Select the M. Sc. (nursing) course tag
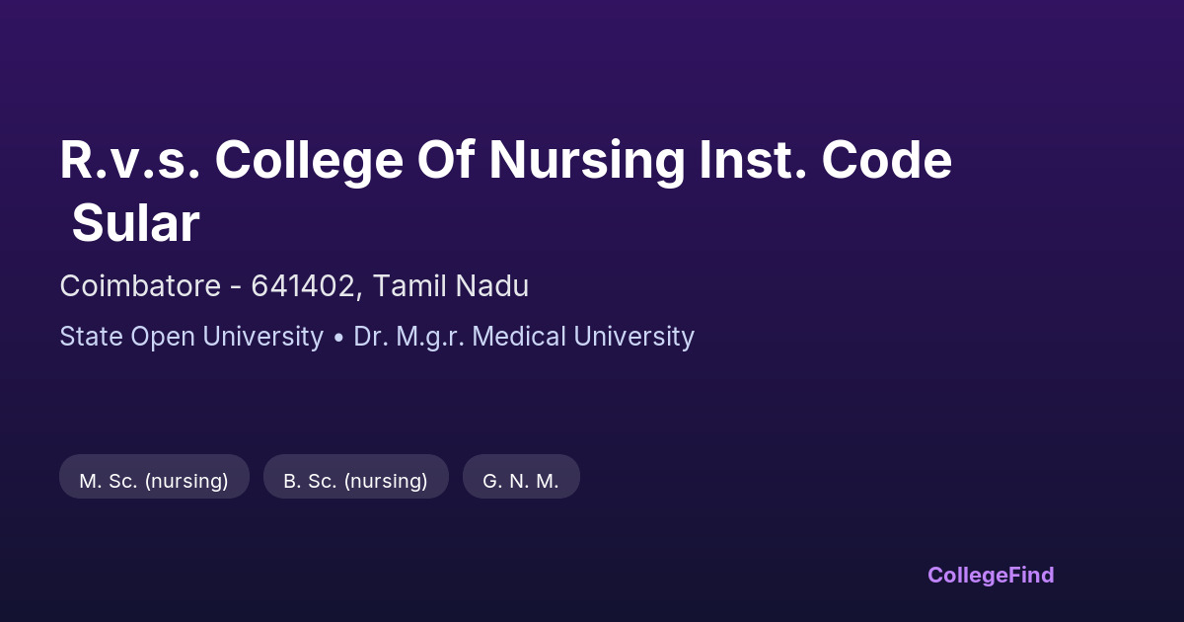Image resolution: width=1184 pixels, height=622 pixels. [154, 481]
